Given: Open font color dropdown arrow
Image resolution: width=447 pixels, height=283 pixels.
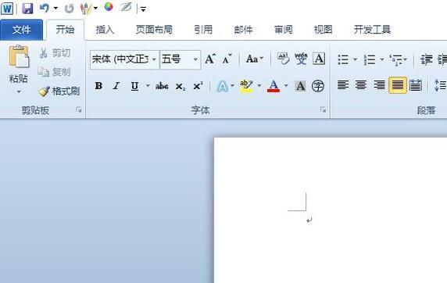Looking at the screenshot, I should [286, 85].
